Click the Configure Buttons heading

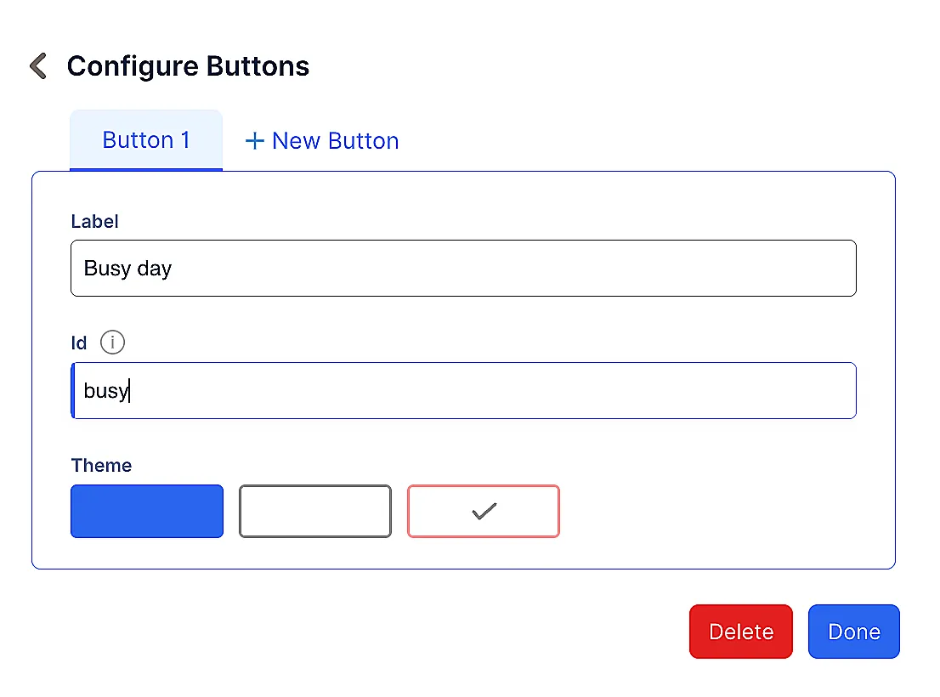point(188,66)
